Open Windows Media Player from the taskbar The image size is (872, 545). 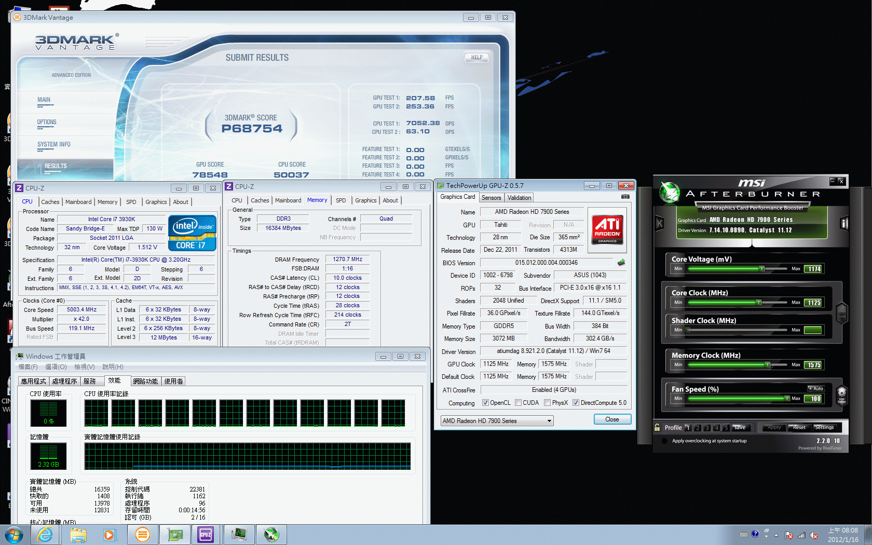109,535
